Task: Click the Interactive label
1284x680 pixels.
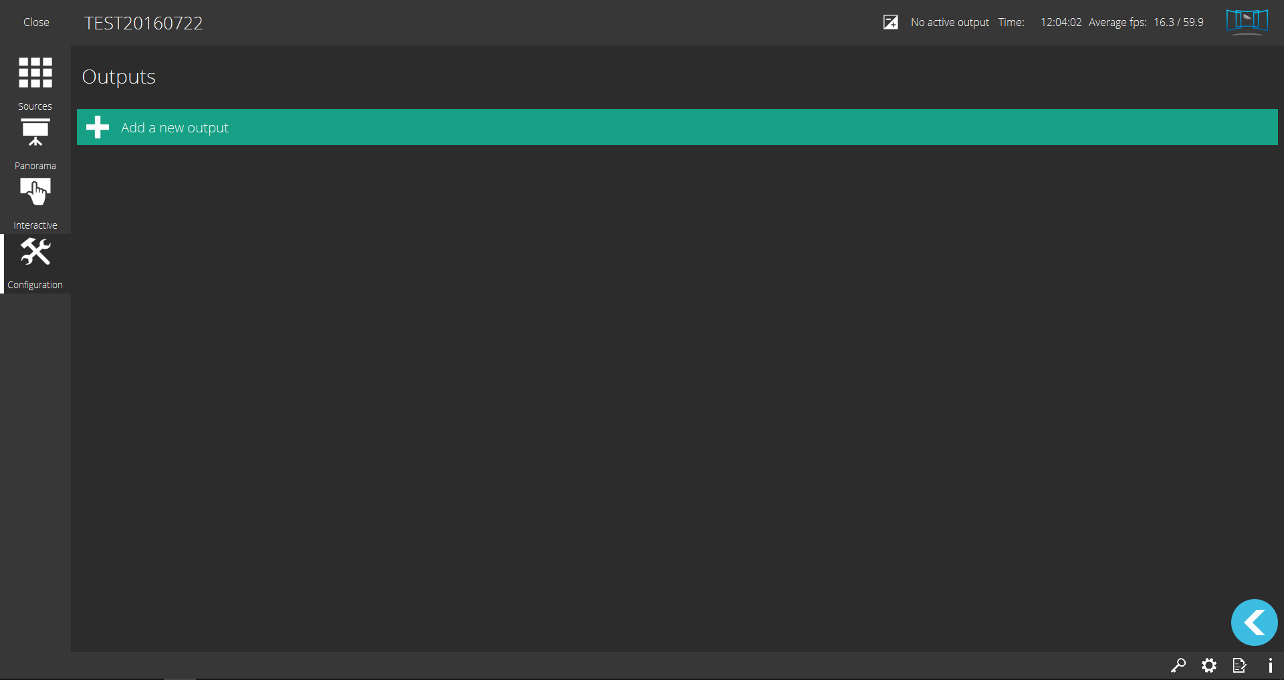Action: pos(35,225)
